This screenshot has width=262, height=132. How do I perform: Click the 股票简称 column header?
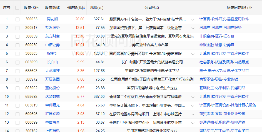tap(53, 8)
